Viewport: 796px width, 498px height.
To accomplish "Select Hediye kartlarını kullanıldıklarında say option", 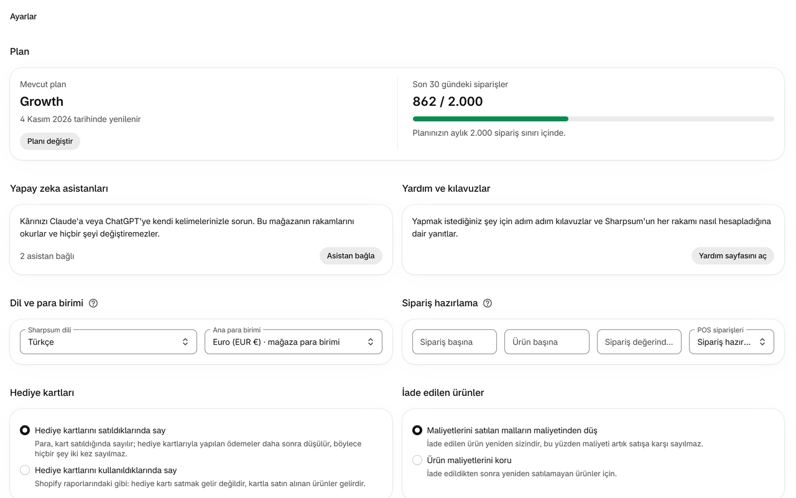I will [25, 470].
